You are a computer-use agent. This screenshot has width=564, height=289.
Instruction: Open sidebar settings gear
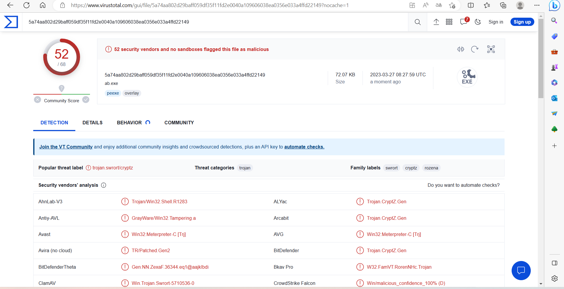click(x=554, y=278)
